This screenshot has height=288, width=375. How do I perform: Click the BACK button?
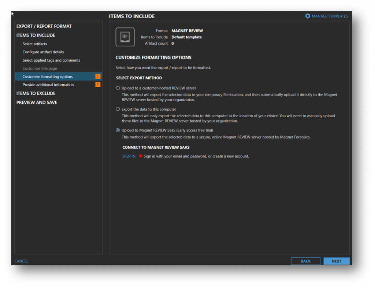click(x=305, y=261)
